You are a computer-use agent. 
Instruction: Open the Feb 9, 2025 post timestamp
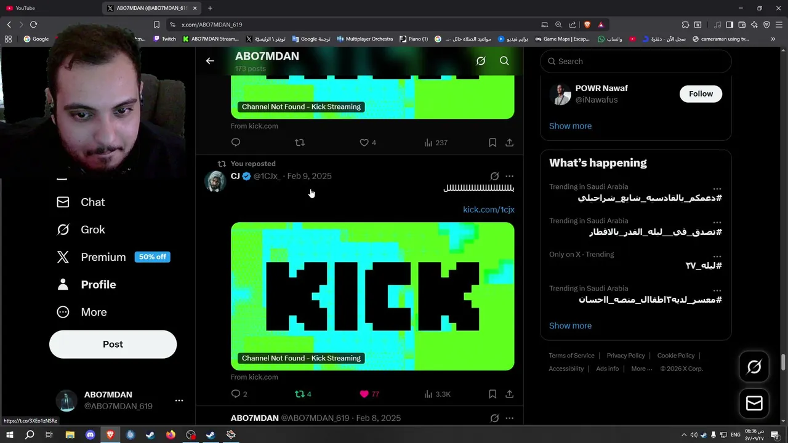point(309,176)
